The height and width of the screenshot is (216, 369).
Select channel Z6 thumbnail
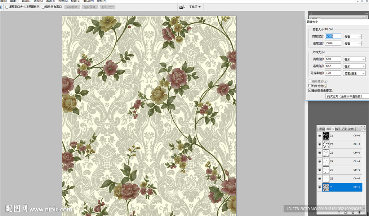tap(326, 179)
